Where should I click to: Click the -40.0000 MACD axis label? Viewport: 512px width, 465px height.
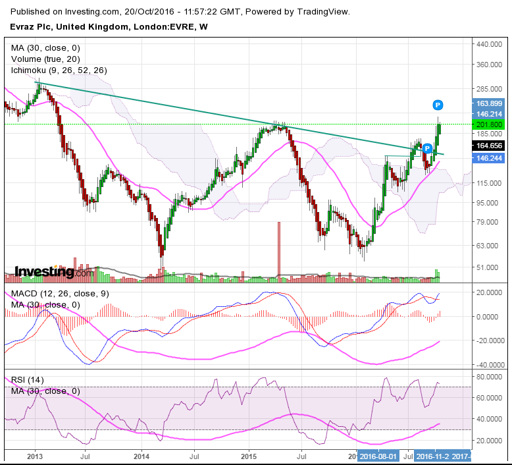pos(489,365)
